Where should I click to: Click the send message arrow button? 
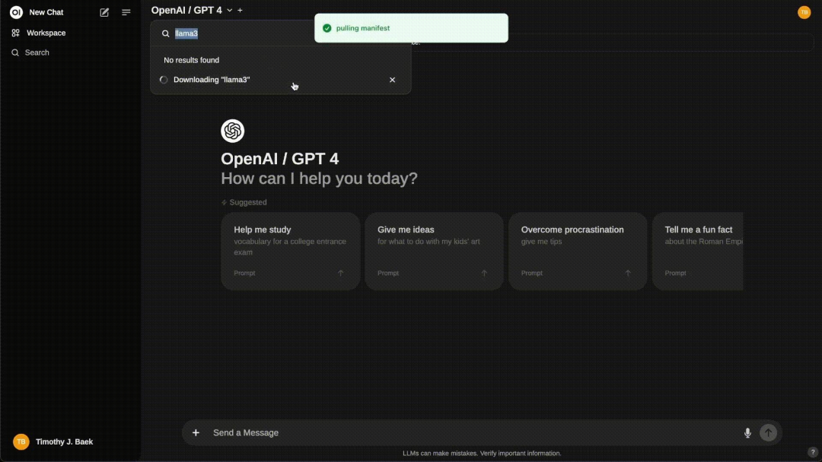tap(768, 432)
